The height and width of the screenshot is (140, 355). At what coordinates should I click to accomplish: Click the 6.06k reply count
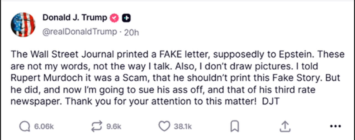coord(43,127)
